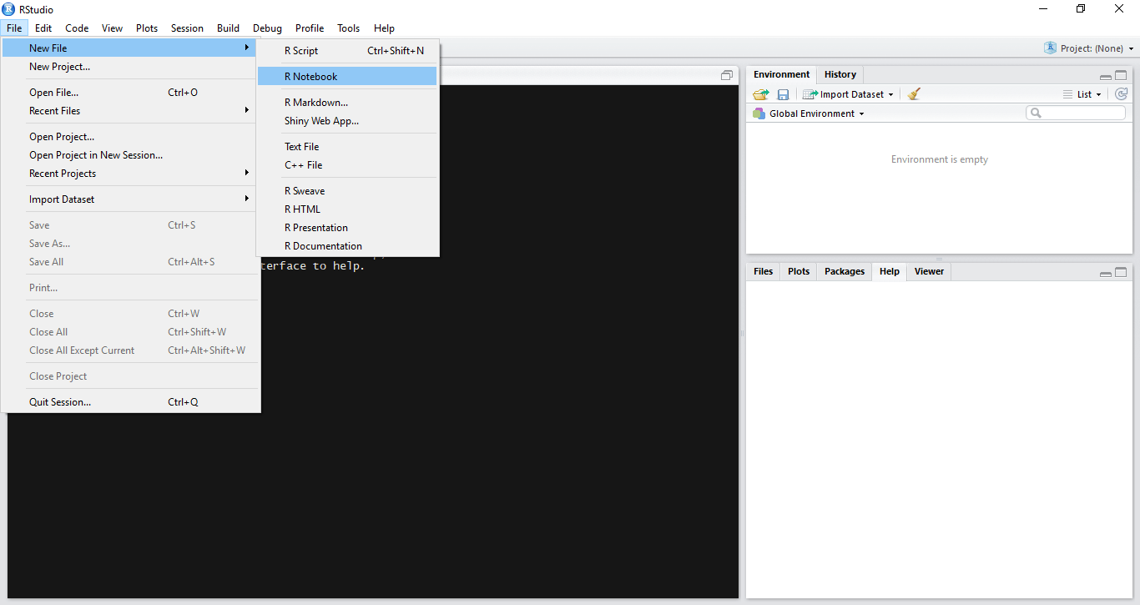Clear environment objects with the broom icon
1140x605 pixels.
914,94
